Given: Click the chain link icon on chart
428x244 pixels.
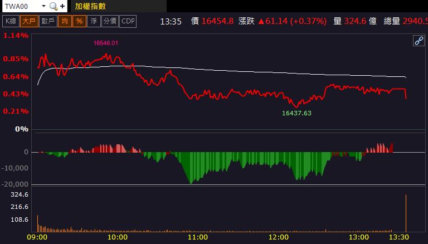Looking at the screenshot, I should pyautogui.click(x=419, y=41).
